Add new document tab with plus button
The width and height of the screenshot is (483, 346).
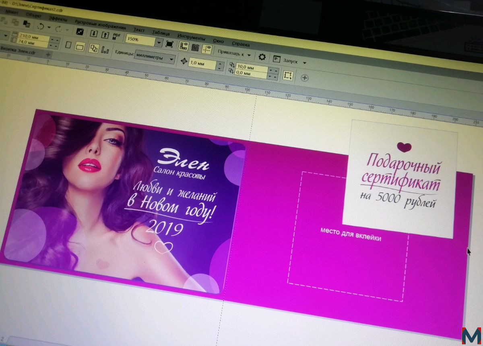(x=48, y=54)
